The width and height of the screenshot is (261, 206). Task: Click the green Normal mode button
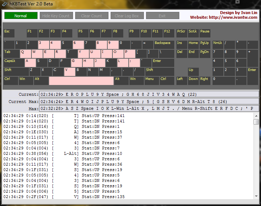tap(21, 16)
